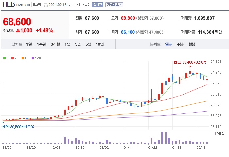Switch to the 1년 line chart
This screenshot has width=229, height=157.
point(67,44)
